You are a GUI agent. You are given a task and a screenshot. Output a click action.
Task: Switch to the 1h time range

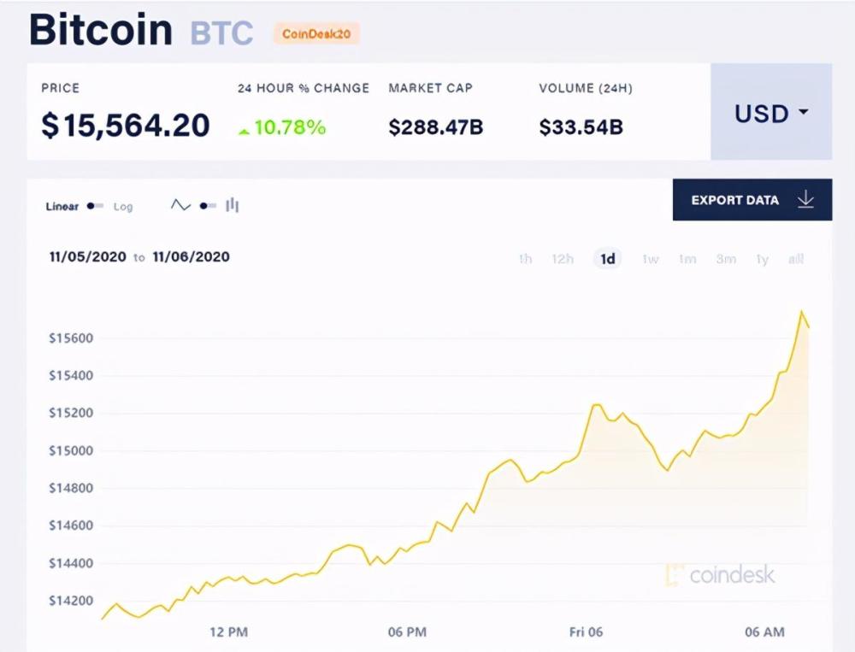[525, 258]
